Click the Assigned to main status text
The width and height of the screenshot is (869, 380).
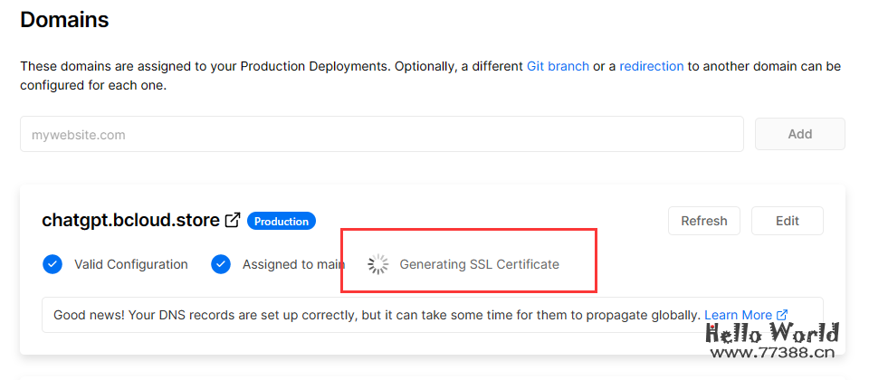coord(293,264)
